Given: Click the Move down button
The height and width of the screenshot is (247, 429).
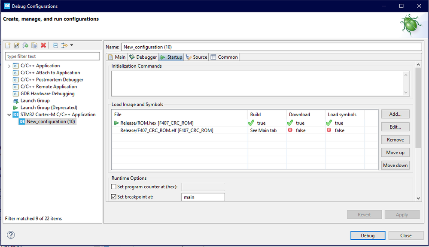Looking at the screenshot, I should pos(396,165).
